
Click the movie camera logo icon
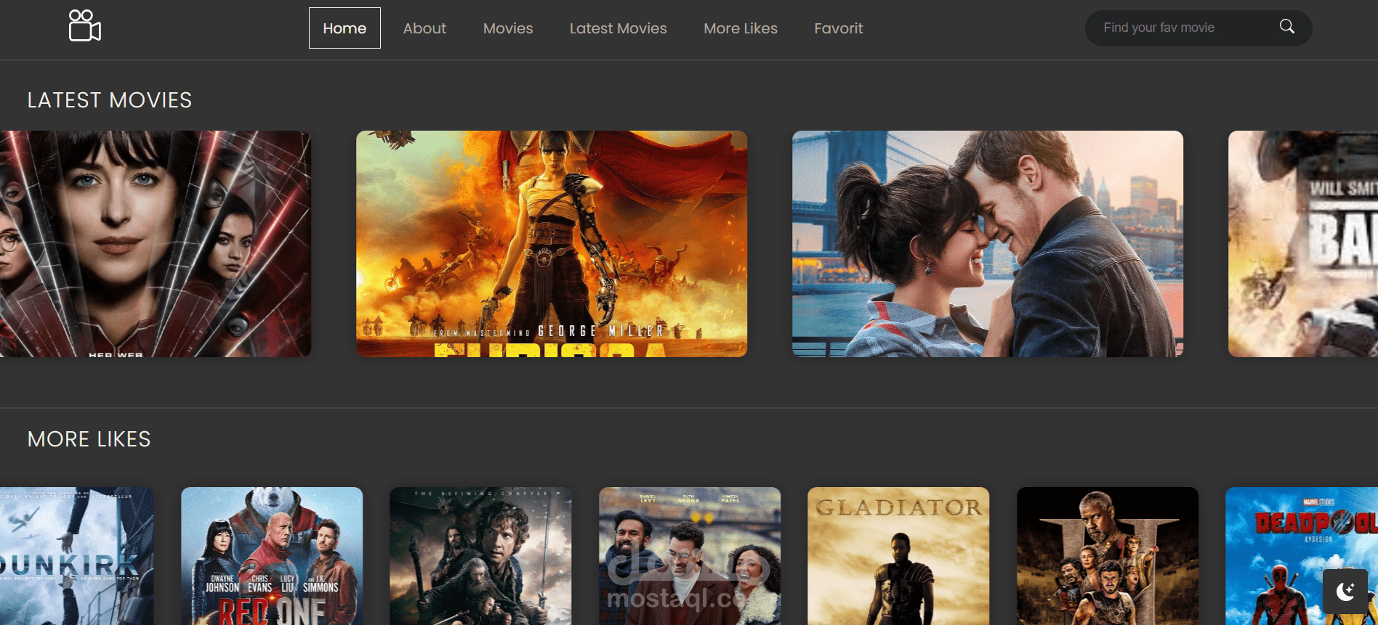point(84,26)
